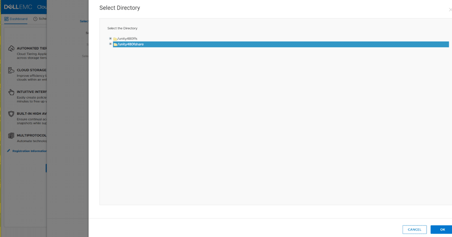The image size is (452, 237).
Task: Click the 'Select the Directory' label
Action: click(122, 28)
